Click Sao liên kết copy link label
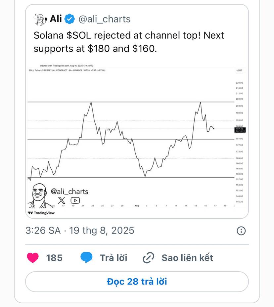 pos(187,258)
